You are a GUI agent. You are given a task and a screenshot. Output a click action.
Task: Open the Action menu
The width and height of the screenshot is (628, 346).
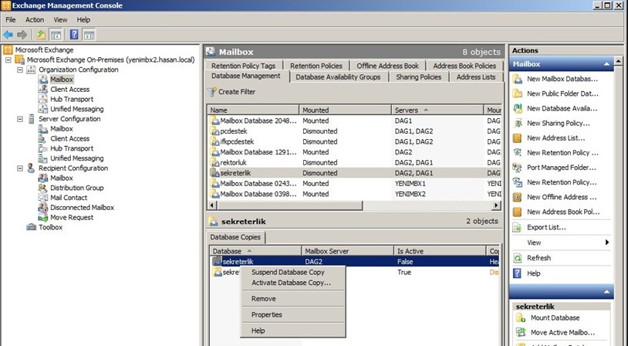point(35,19)
